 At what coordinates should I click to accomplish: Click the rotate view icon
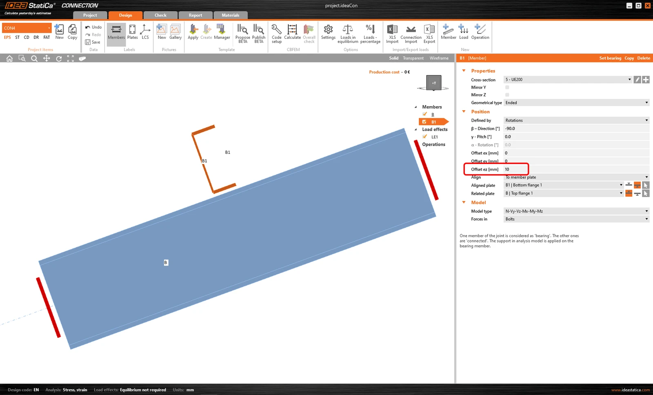tap(59, 58)
